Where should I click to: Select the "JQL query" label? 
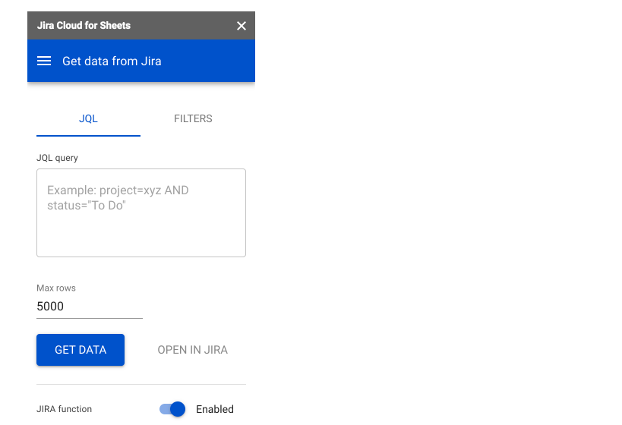tap(57, 158)
